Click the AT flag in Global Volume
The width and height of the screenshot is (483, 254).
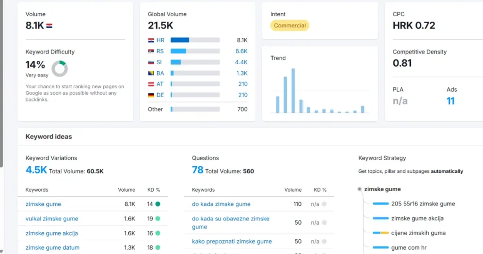pyautogui.click(x=151, y=84)
